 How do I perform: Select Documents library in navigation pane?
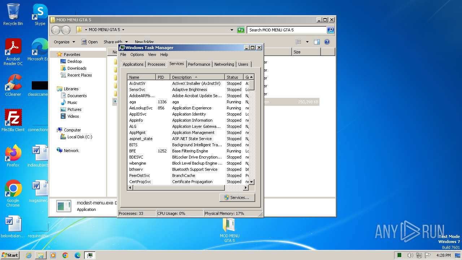pos(77,96)
